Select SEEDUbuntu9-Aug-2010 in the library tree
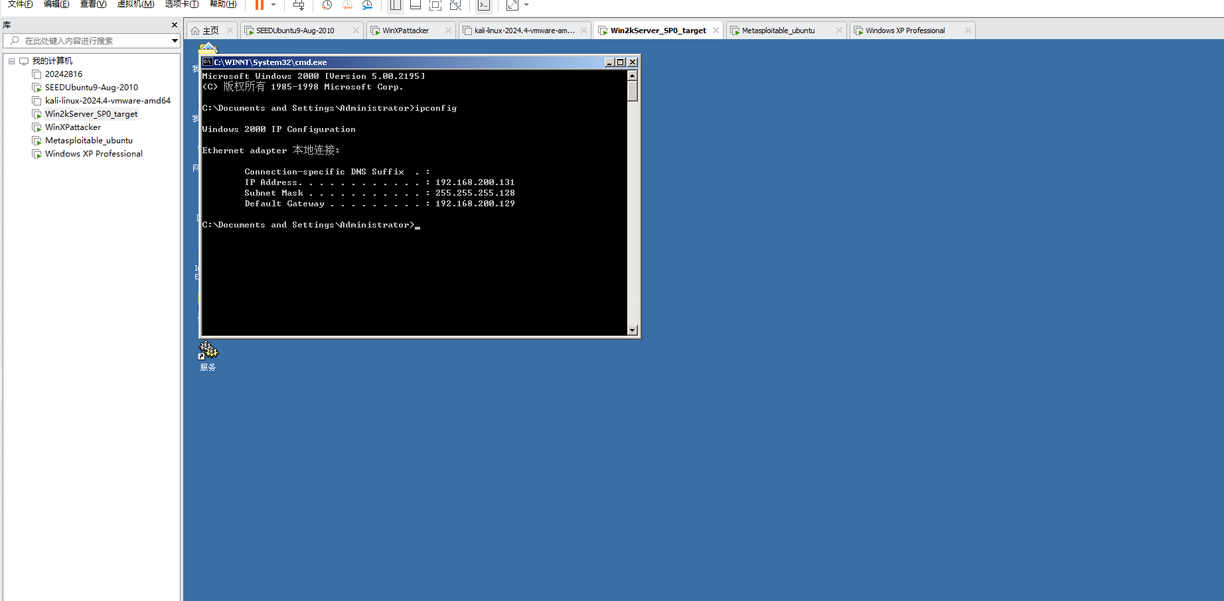1224x601 pixels. click(x=92, y=88)
